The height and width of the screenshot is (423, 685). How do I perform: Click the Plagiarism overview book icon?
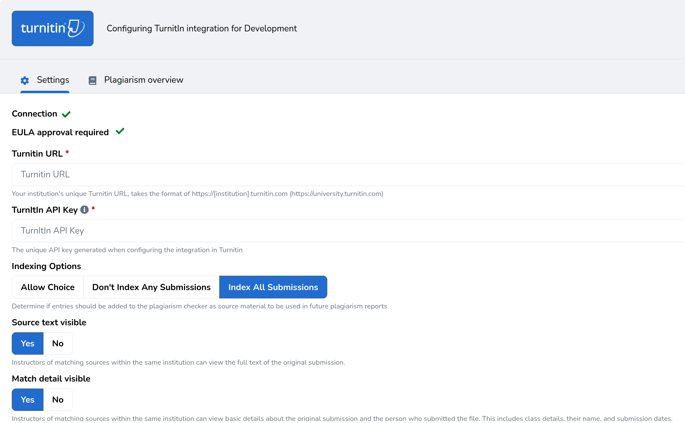click(93, 80)
